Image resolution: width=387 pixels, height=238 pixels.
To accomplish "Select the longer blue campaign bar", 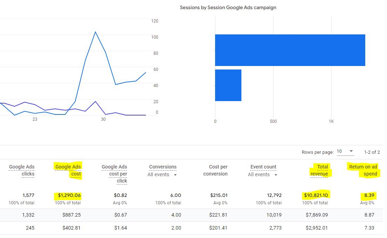I will tap(290, 50).
